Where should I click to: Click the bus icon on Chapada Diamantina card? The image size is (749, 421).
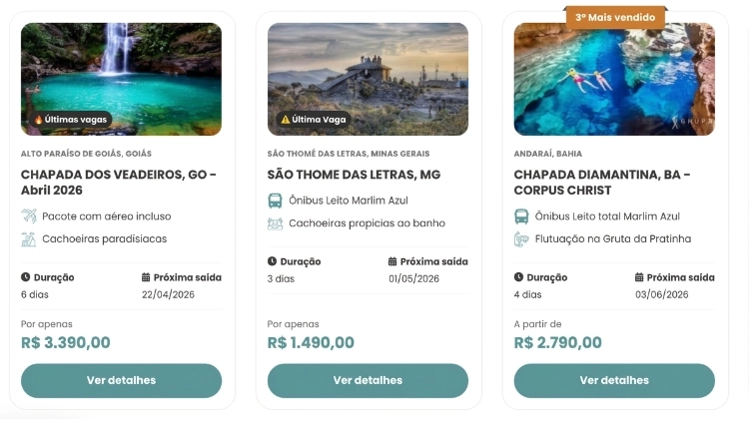[x=521, y=215]
